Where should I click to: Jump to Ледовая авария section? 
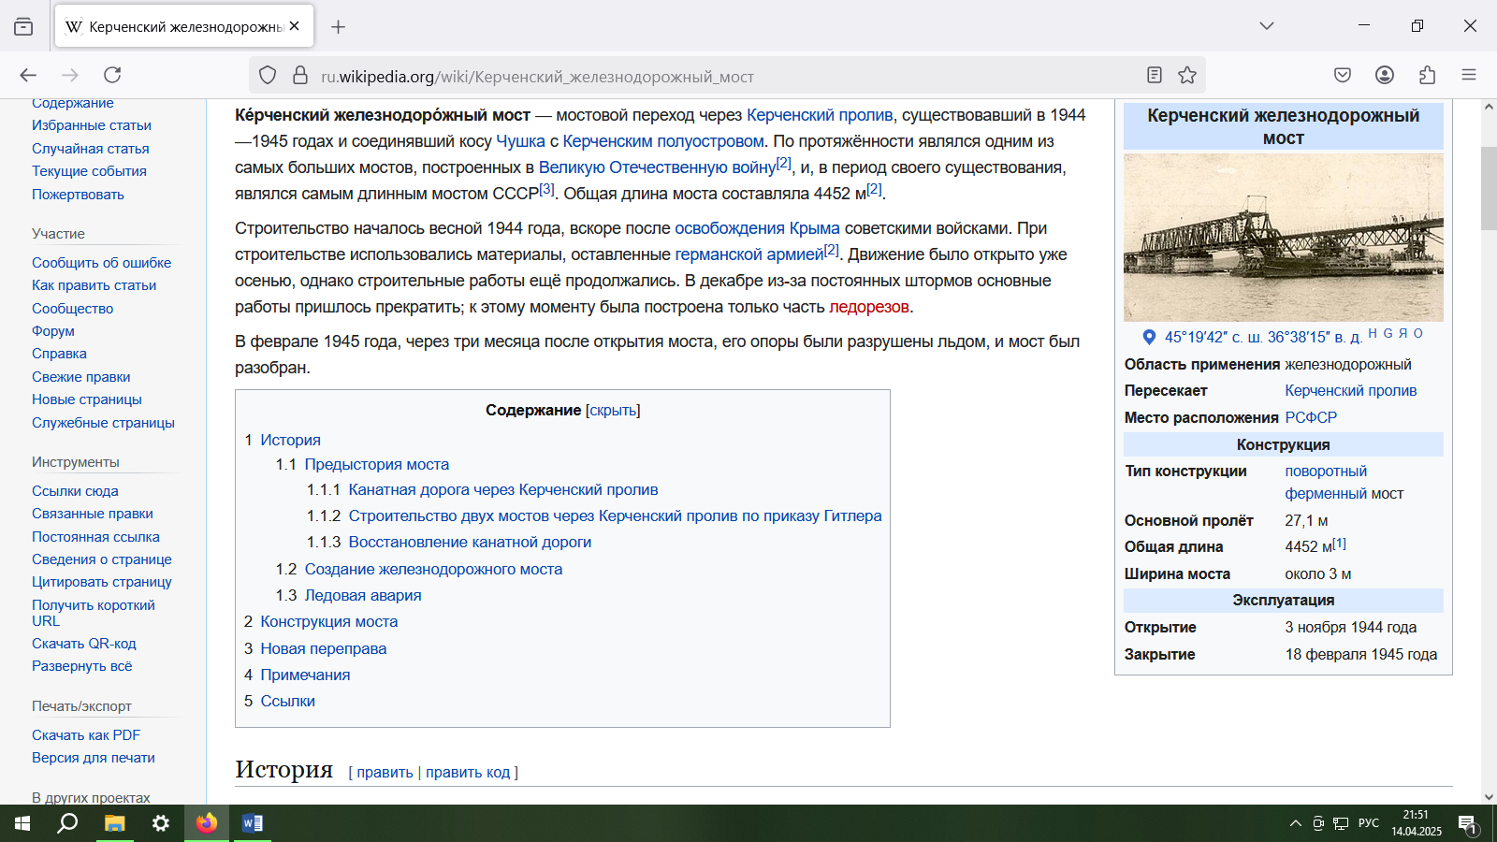click(x=362, y=595)
